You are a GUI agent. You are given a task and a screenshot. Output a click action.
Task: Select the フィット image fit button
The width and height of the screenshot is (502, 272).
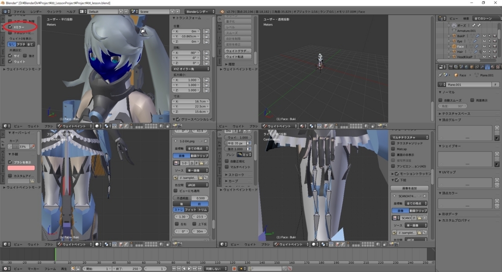tap(191, 210)
